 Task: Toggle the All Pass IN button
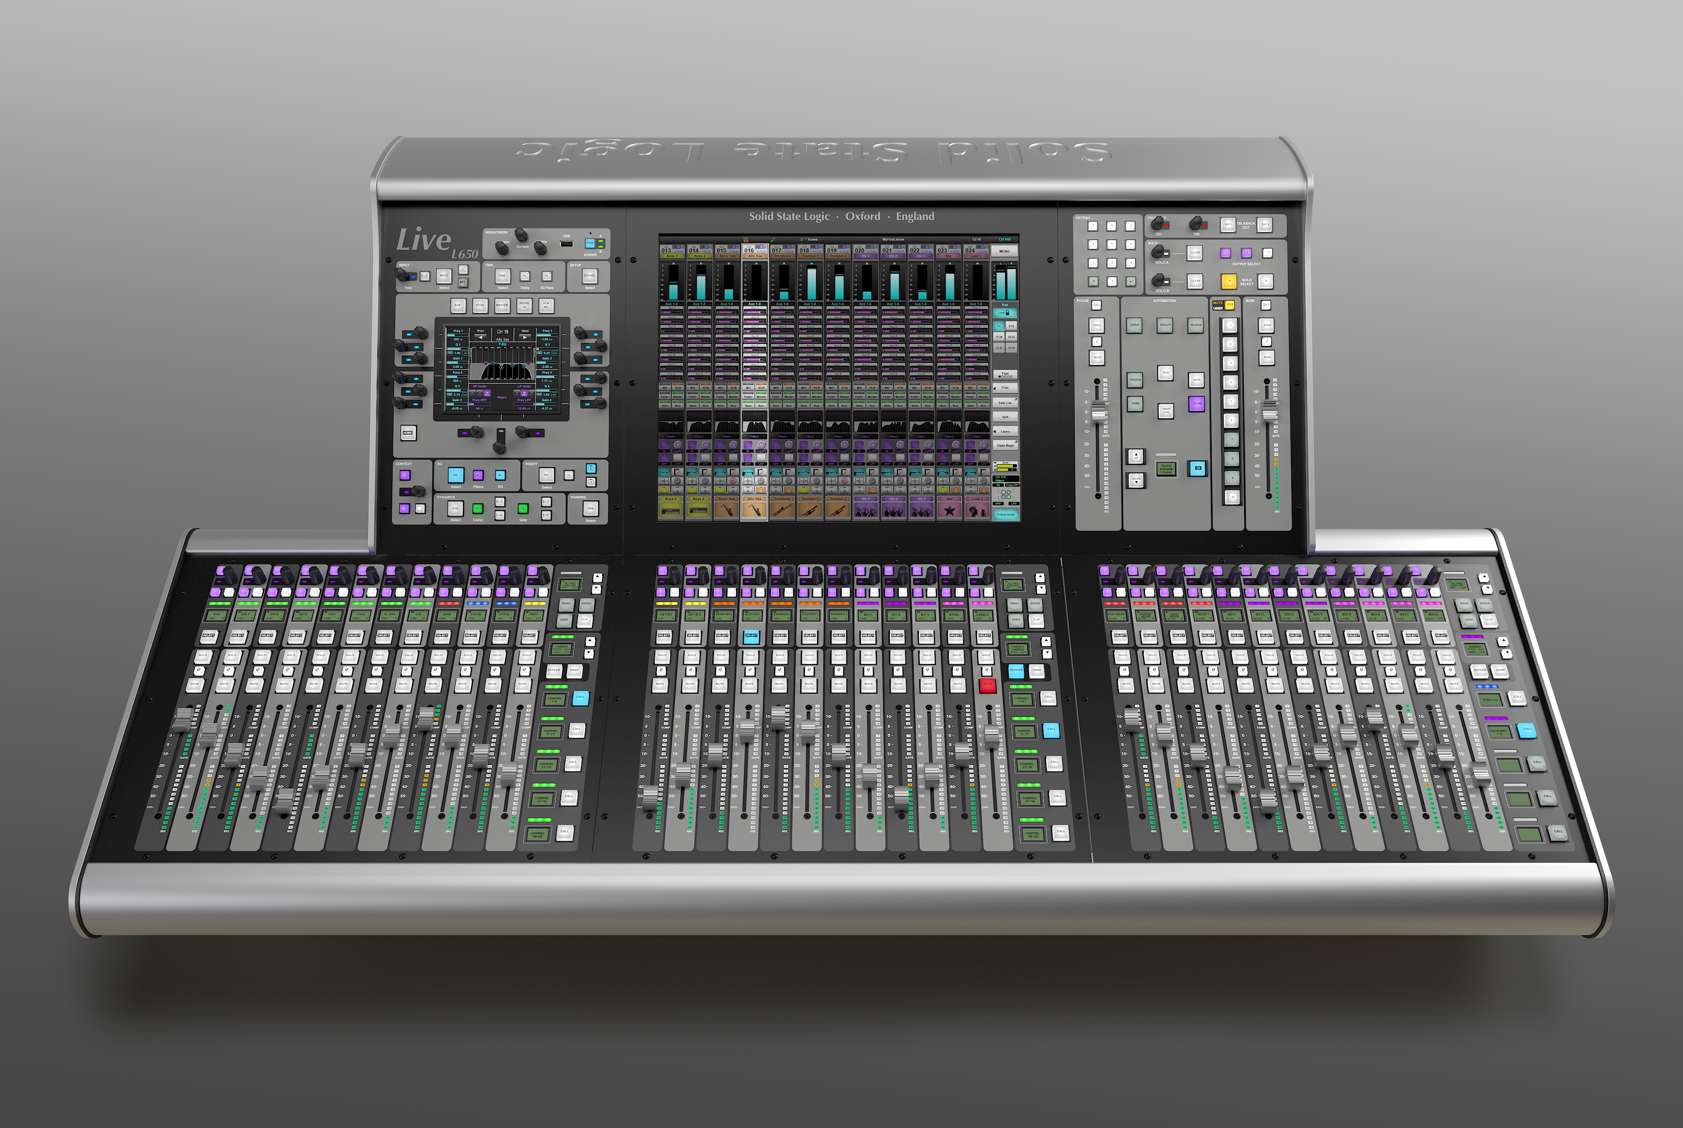click(x=547, y=276)
